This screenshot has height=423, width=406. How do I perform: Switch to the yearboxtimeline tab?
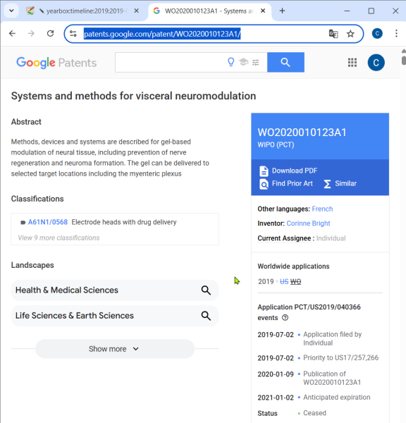point(82,11)
